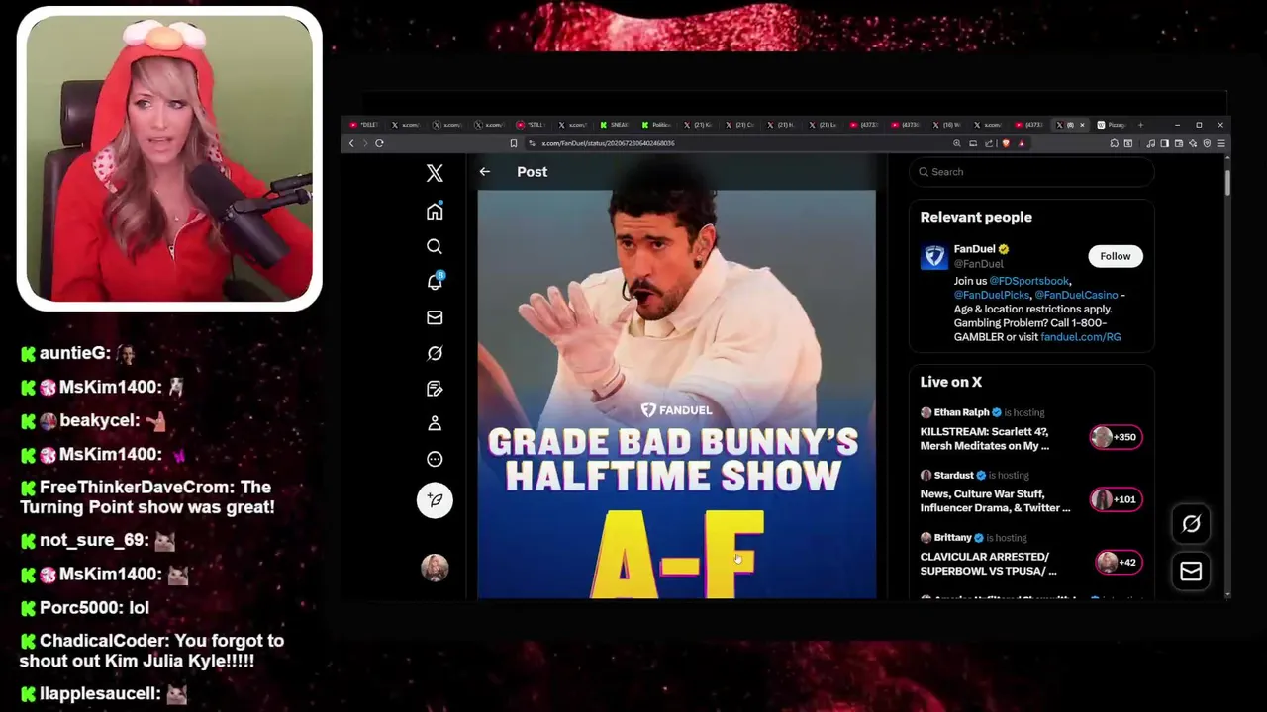This screenshot has width=1267, height=712.
Task: Open account avatar at sidebar bottom
Action: [435, 567]
